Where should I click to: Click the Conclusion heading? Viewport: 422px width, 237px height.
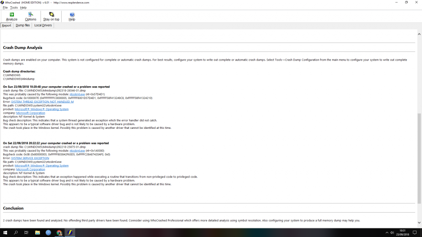(x=13, y=208)
